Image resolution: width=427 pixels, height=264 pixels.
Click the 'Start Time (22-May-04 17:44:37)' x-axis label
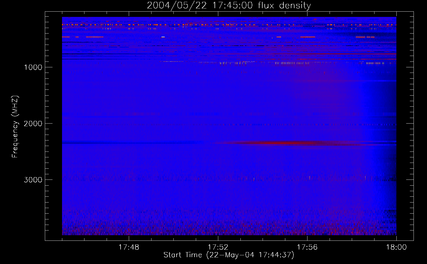[x=229, y=255]
